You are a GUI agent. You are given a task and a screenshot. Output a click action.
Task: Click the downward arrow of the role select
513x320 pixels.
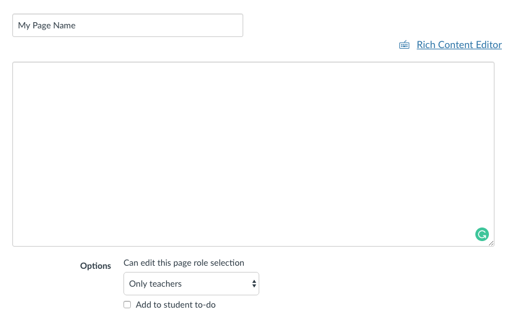[x=254, y=286]
